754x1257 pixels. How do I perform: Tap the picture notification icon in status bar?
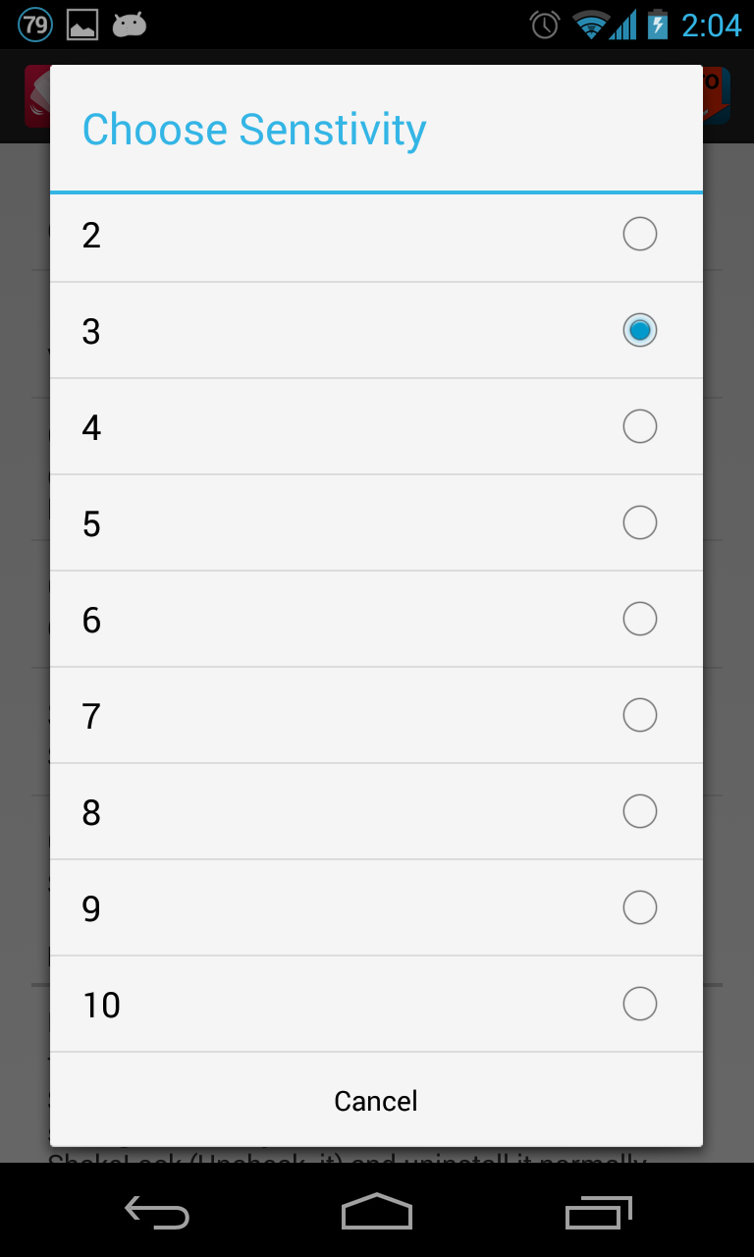(x=82, y=25)
